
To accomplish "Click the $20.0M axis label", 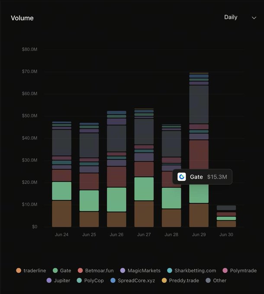I will pos(29,182).
